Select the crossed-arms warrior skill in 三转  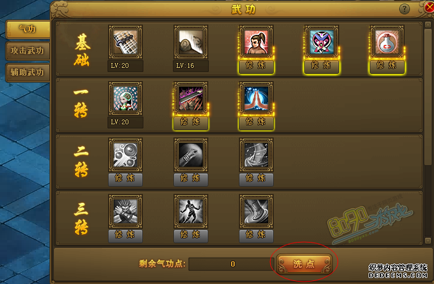(125, 211)
